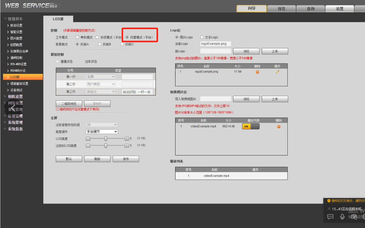
Task: Select 字段模式（平台） work mode
Action: (x=97, y=37)
